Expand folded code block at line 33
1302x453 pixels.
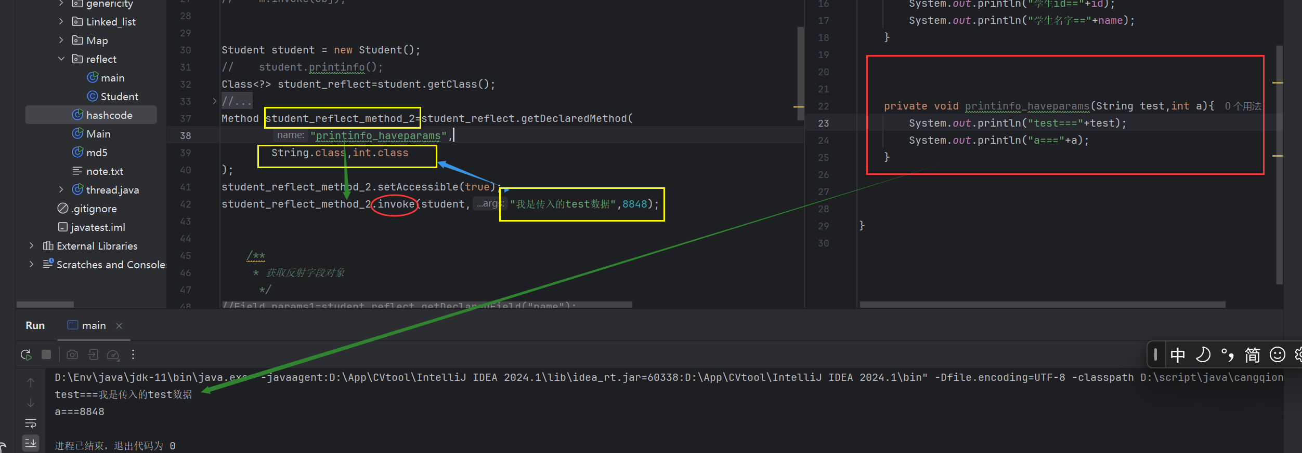[x=214, y=101]
